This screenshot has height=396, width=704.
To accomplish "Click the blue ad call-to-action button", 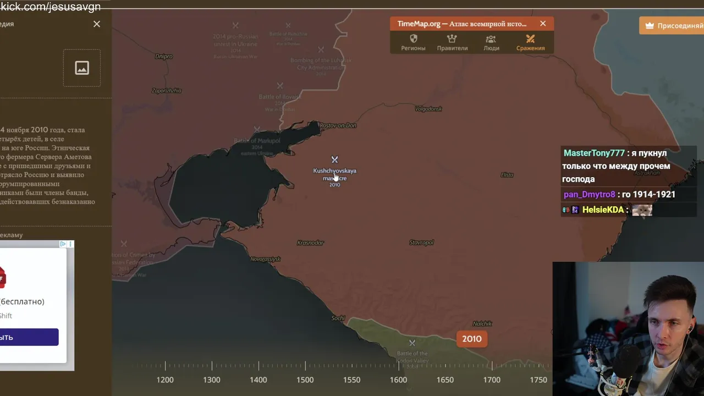I will [x=29, y=337].
